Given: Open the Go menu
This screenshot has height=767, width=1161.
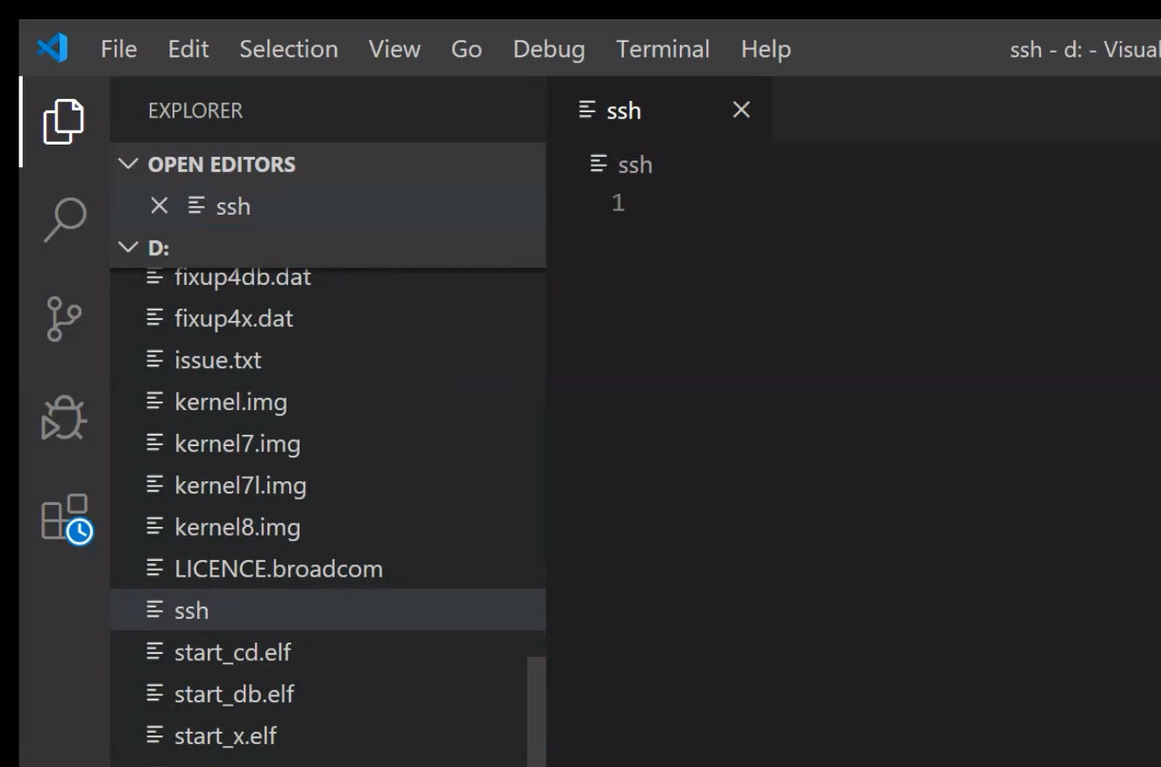Looking at the screenshot, I should click(466, 49).
